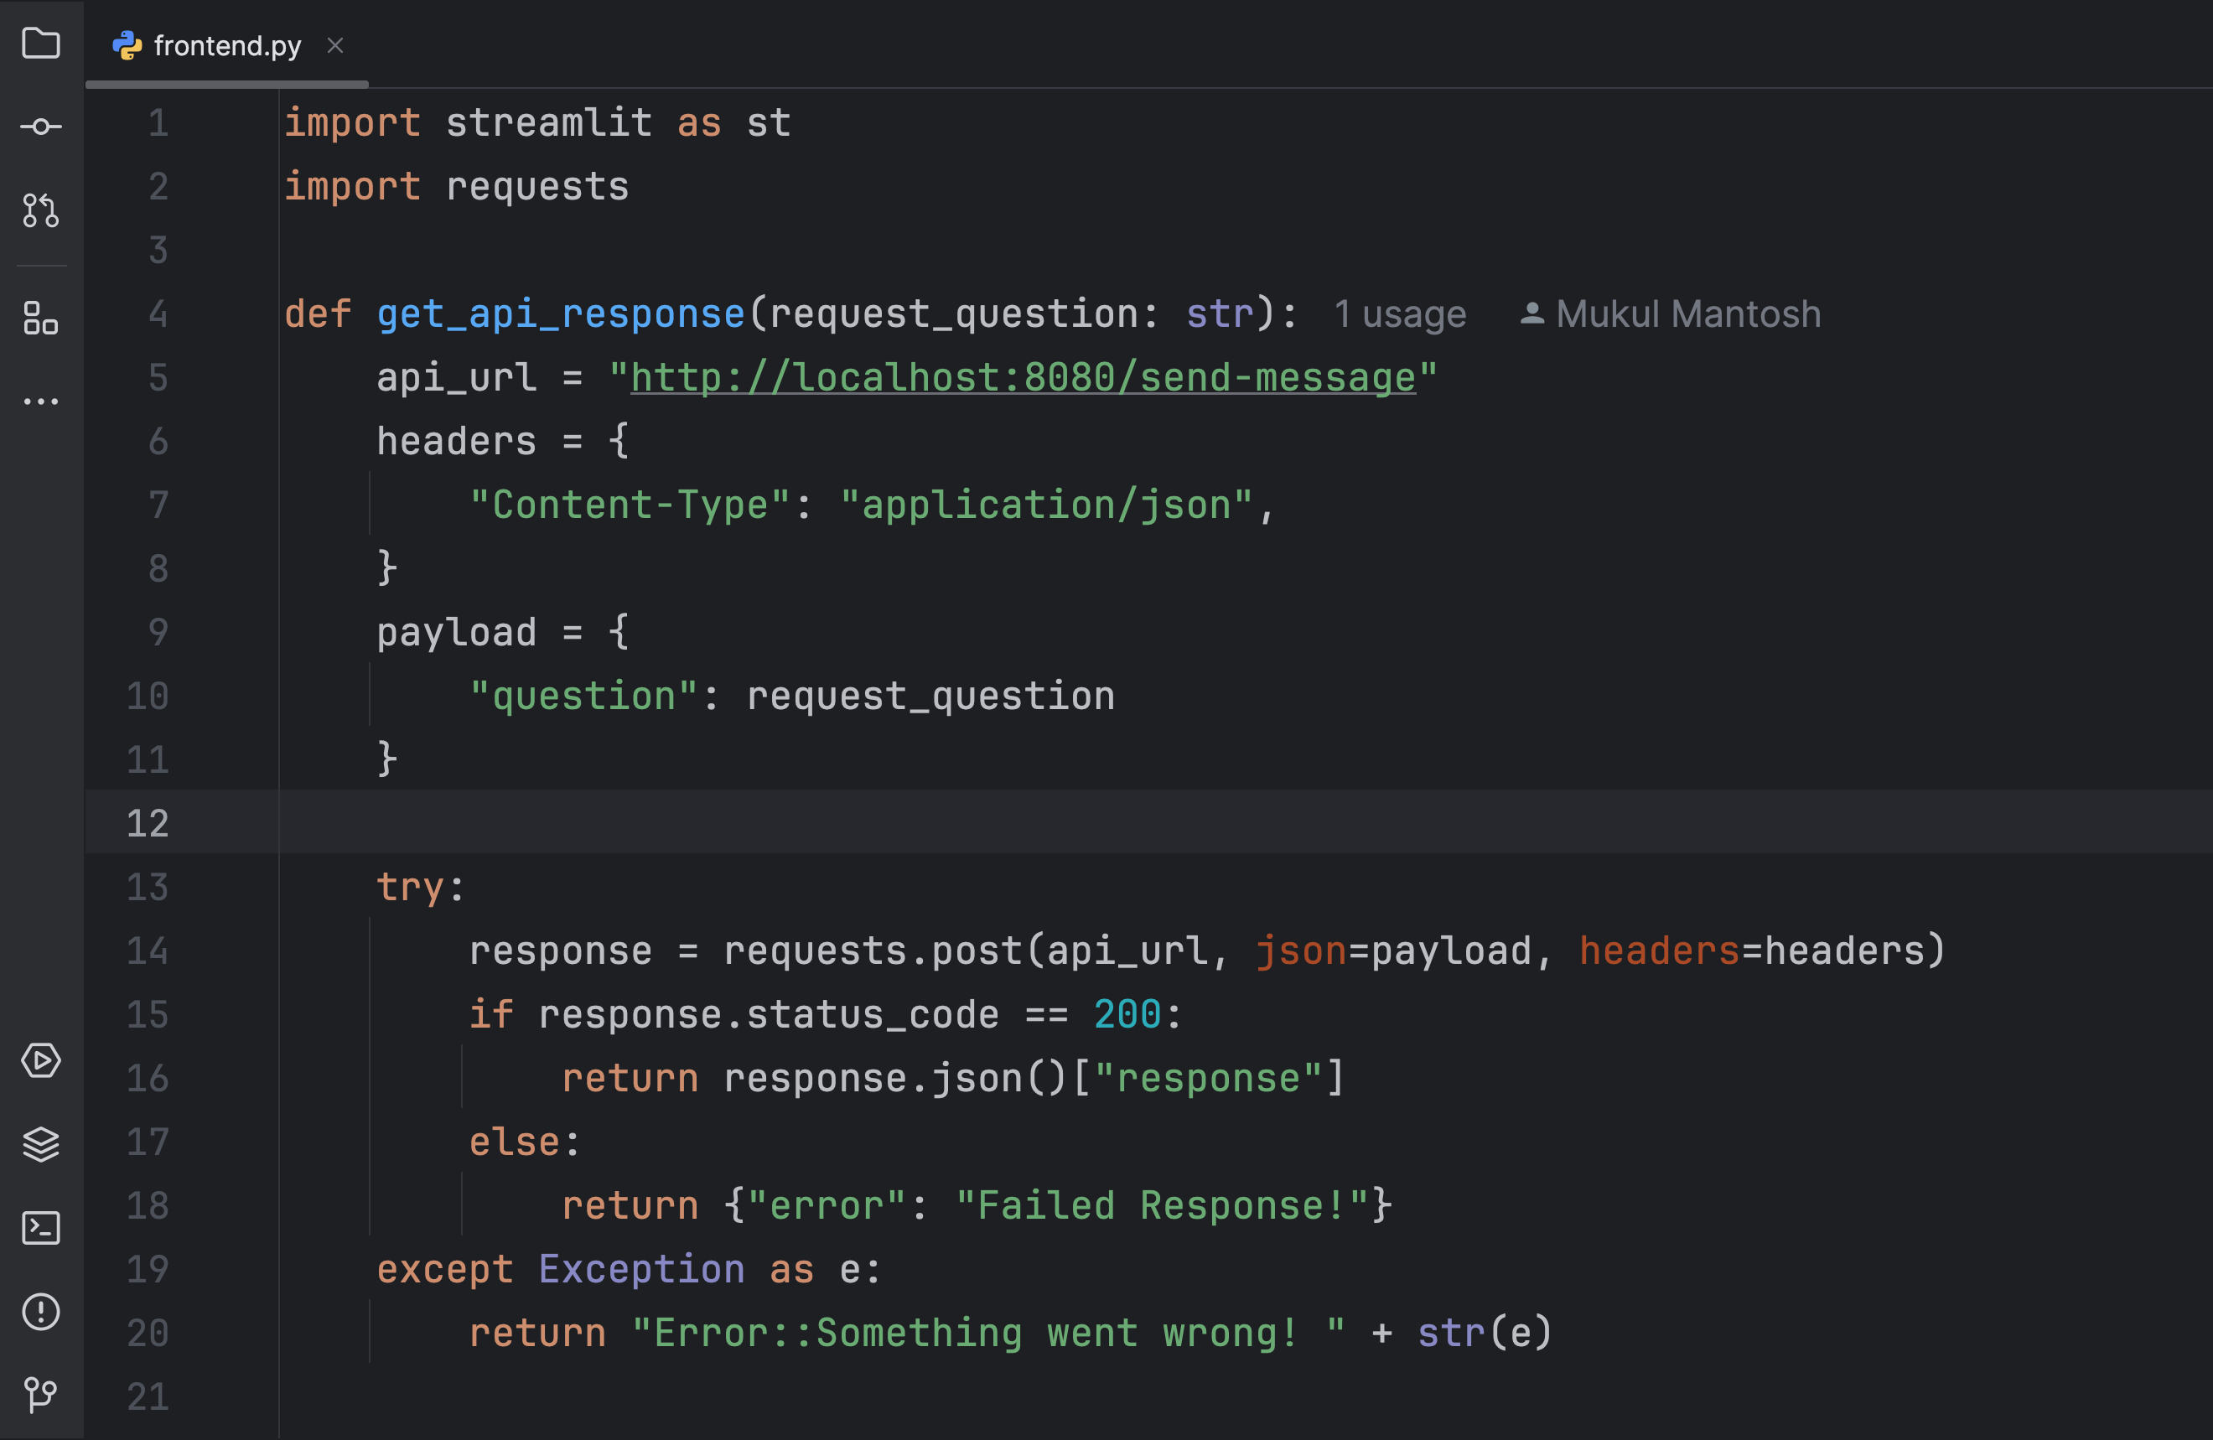Open the Version Control branches panel
The height and width of the screenshot is (1440, 2213).
pyautogui.click(x=41, y=1395)
